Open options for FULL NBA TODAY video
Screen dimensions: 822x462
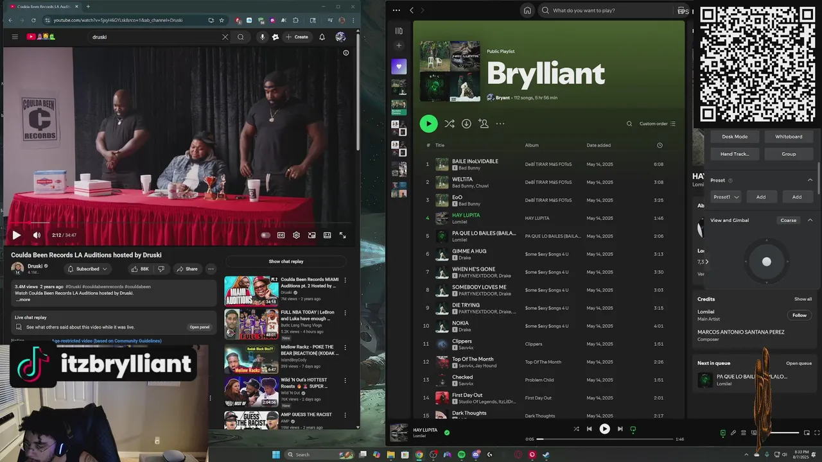coord(345,313)
